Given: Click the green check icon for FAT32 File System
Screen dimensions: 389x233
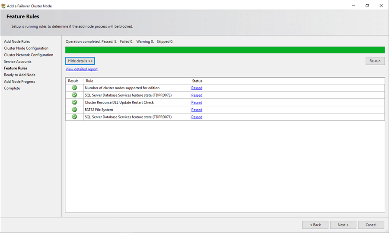Looking at the screenshot, I should click(74, 110).
